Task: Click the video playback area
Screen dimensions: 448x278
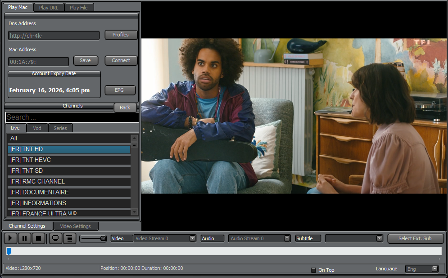Action: tap(294, 116)
